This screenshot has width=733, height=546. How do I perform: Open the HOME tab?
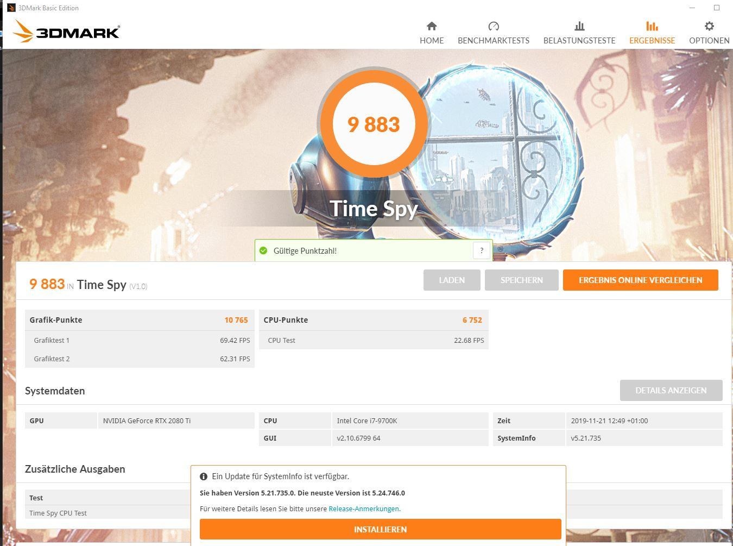pos(432,33)
